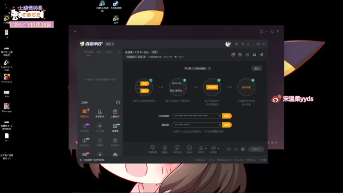Screen dimensions: 343x193
Task: Click the 推流码 input field
Action: 197,125
